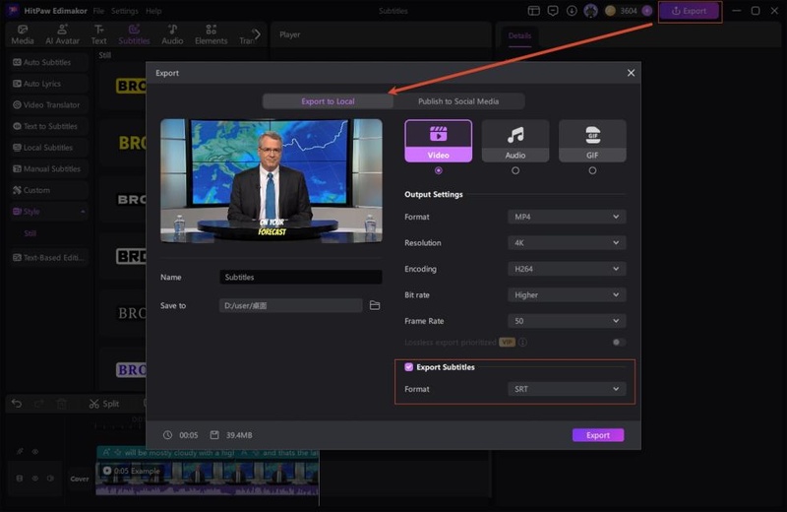Choose the GIF export type card
The width and height of the screenshot is (787, 512).
click(x=592, y=141)
